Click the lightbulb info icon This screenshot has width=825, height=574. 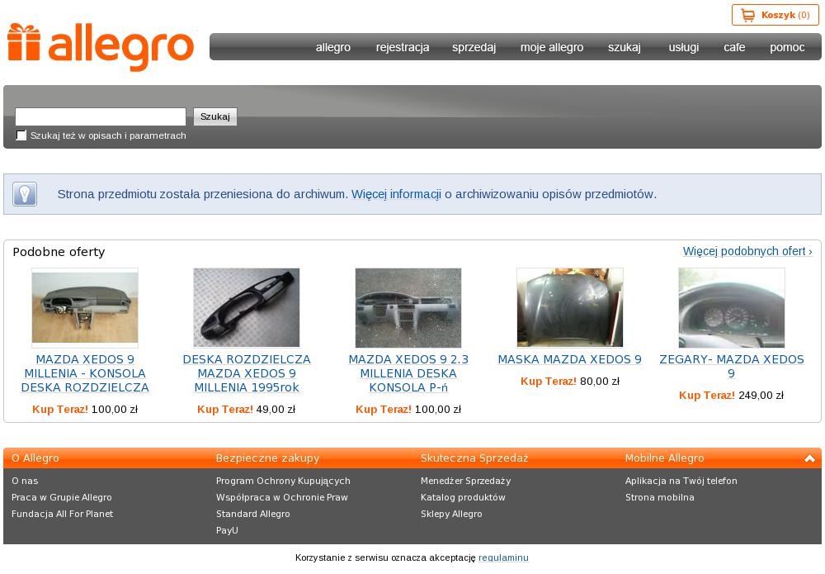25,194
